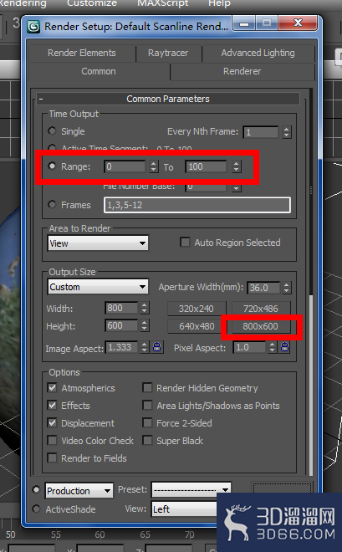
Task: Open the Help menu
Action: [x=219, y=3]
